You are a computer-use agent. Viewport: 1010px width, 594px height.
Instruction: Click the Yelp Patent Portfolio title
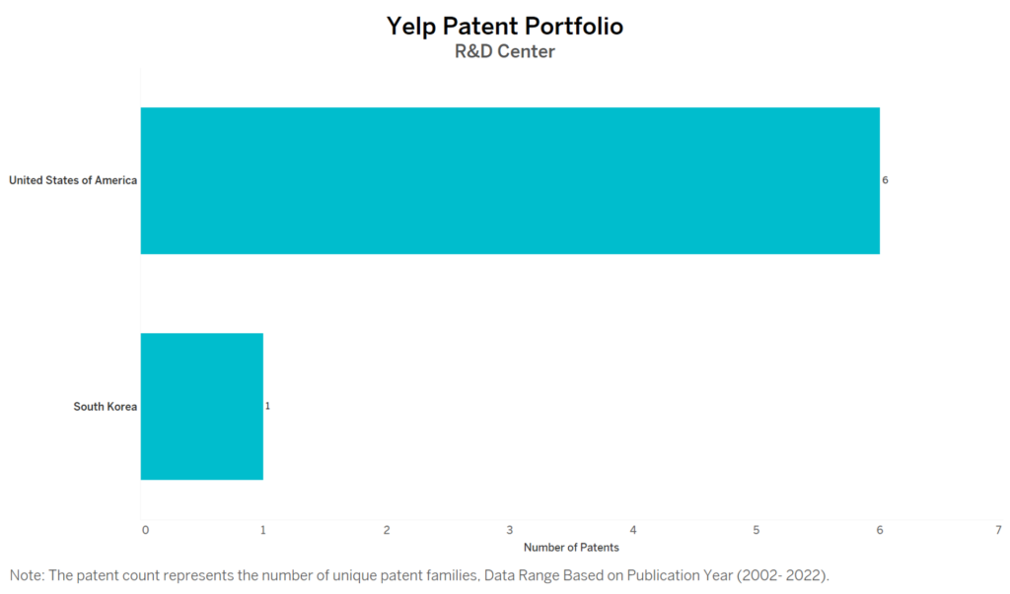click(505, 27)
